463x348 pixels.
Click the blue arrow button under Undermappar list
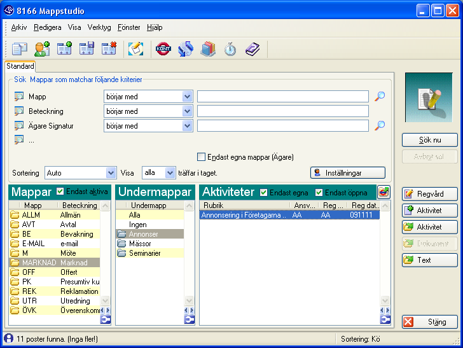click(x=190, y=319)
